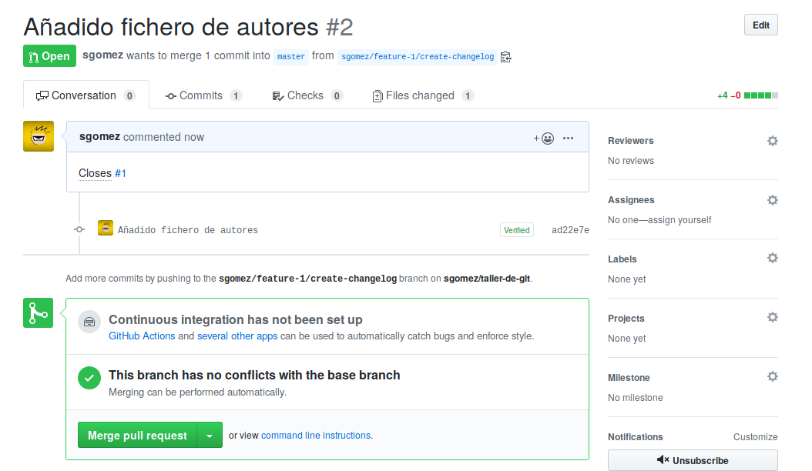Open the Reviewers settings gear
This screenshot has height=471, width=812.
click(x=772, y=141)
